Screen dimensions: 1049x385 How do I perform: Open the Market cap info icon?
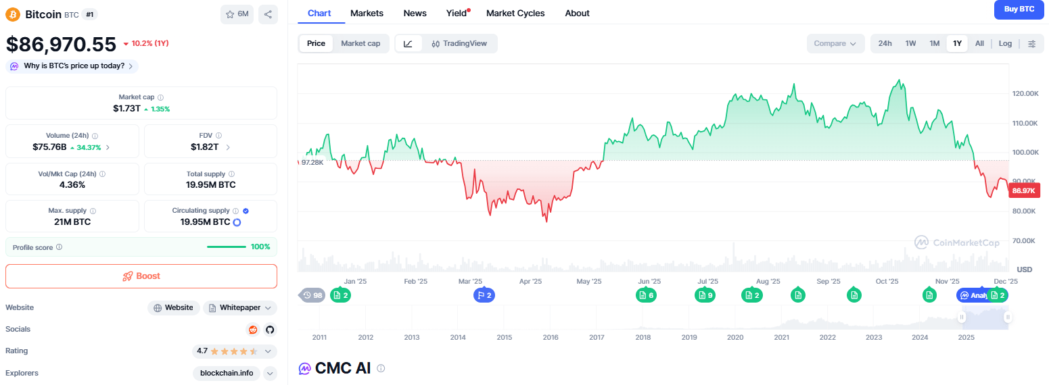tap(160, 97)
